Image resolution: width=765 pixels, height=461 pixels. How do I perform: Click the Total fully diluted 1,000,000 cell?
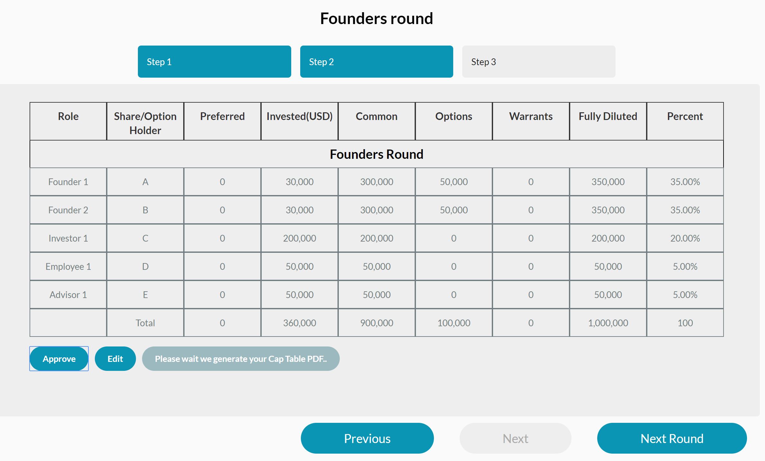(x=608, y=323)
